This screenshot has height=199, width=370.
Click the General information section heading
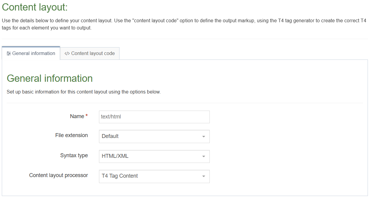point(49,78)
